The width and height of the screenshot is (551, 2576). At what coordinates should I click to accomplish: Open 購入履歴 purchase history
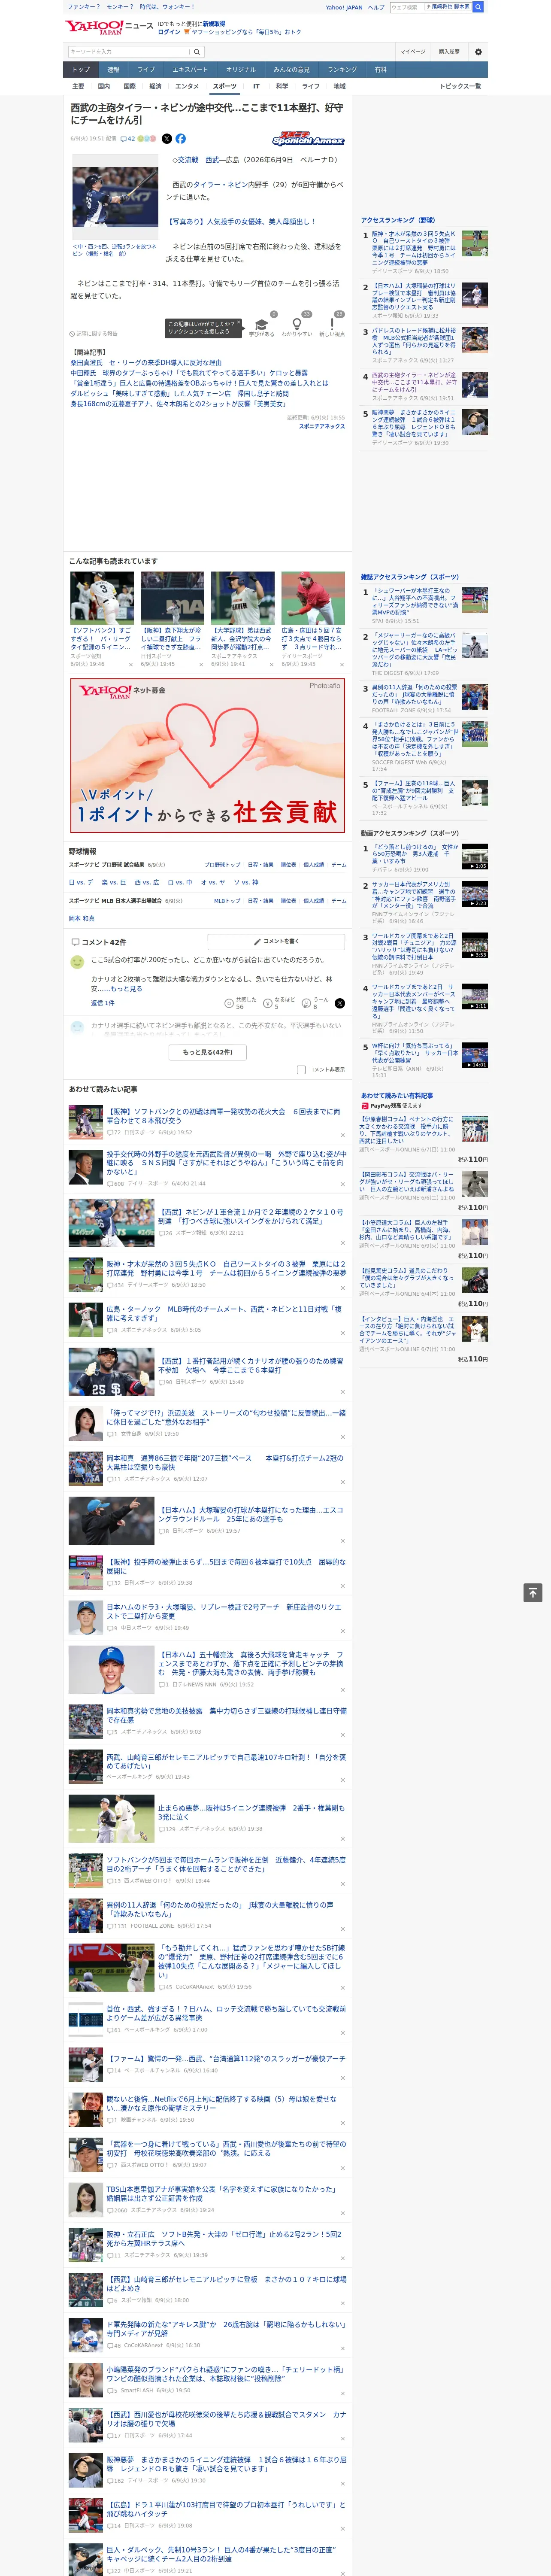(449, 52)
